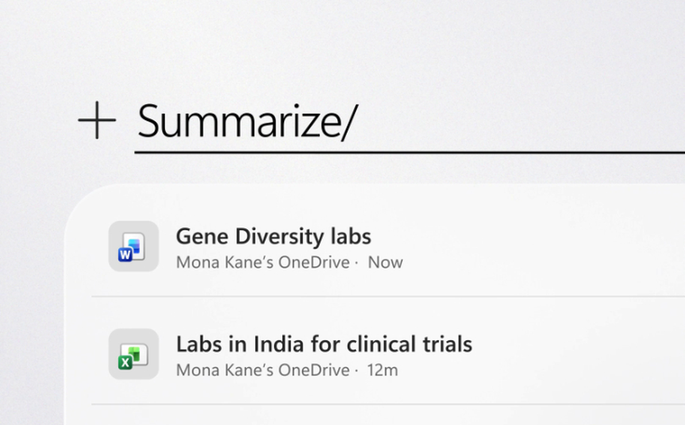
Task: Click Mona Kane's OneDrive under Labs in India
Action: click(263, 370)
